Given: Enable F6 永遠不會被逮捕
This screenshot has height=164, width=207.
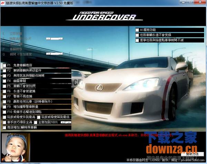Looking at the screenshot, I should pyautogui.click(x=4, y=91).
